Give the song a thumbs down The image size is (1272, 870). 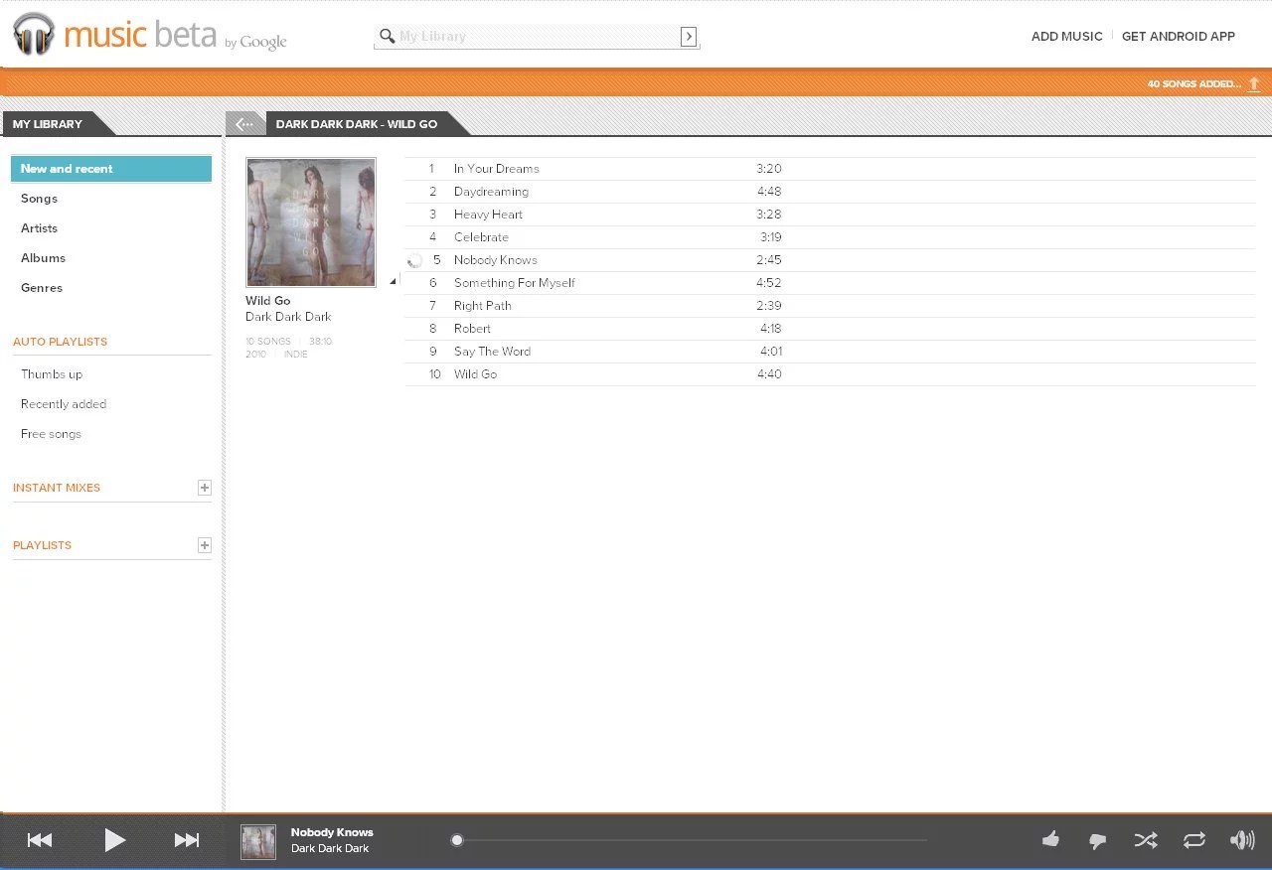(1098, 841)
